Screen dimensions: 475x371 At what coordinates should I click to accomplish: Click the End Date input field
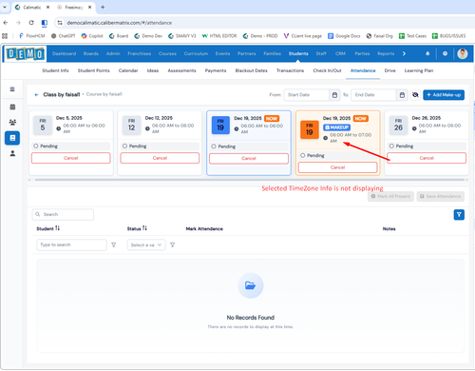pos(373,95)
